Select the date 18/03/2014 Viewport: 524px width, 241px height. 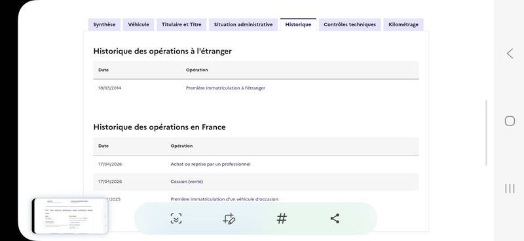coord(109,88)
